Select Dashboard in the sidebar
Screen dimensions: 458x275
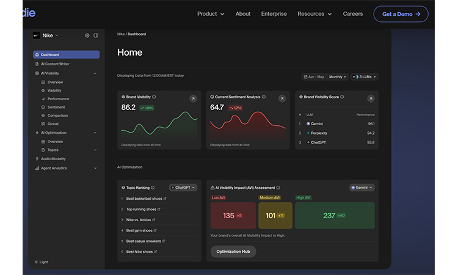67,54
